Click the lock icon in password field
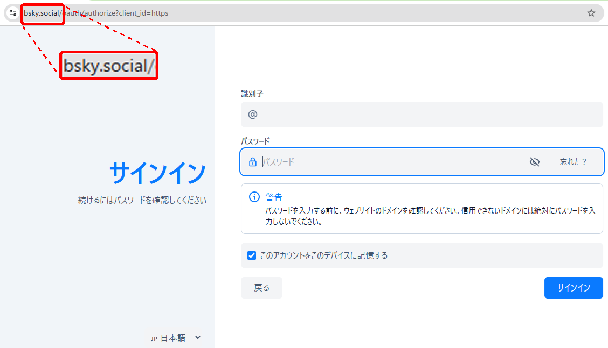 253,162
